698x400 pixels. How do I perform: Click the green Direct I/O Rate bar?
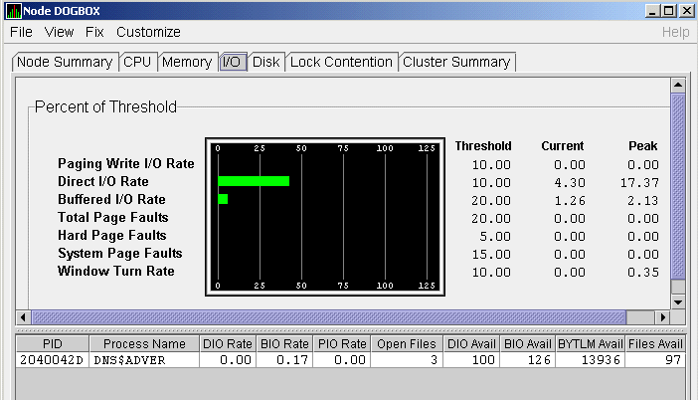[253, 181]
